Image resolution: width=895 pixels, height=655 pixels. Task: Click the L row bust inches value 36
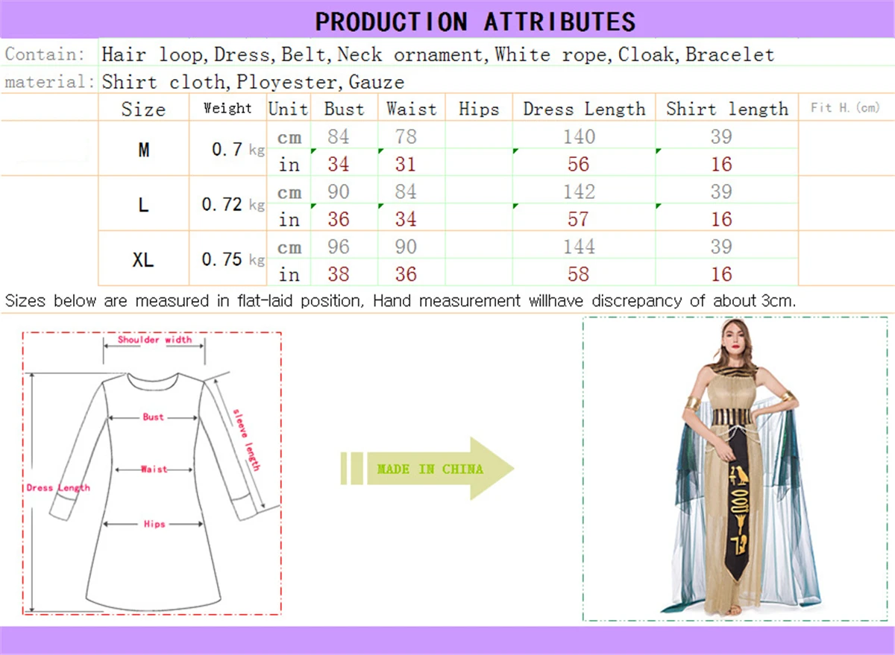[x=338, y=219]
